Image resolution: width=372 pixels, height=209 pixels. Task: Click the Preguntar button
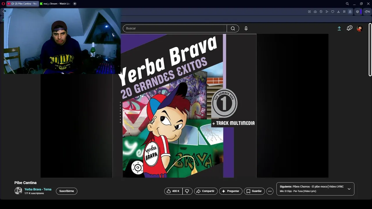tap(231, 191)
